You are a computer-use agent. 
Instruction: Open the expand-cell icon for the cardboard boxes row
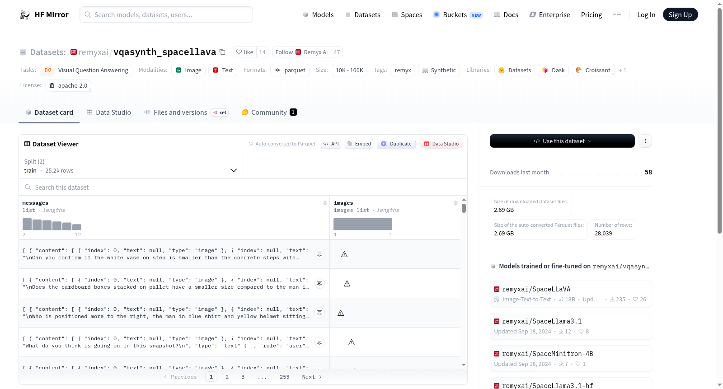(319, 283)
